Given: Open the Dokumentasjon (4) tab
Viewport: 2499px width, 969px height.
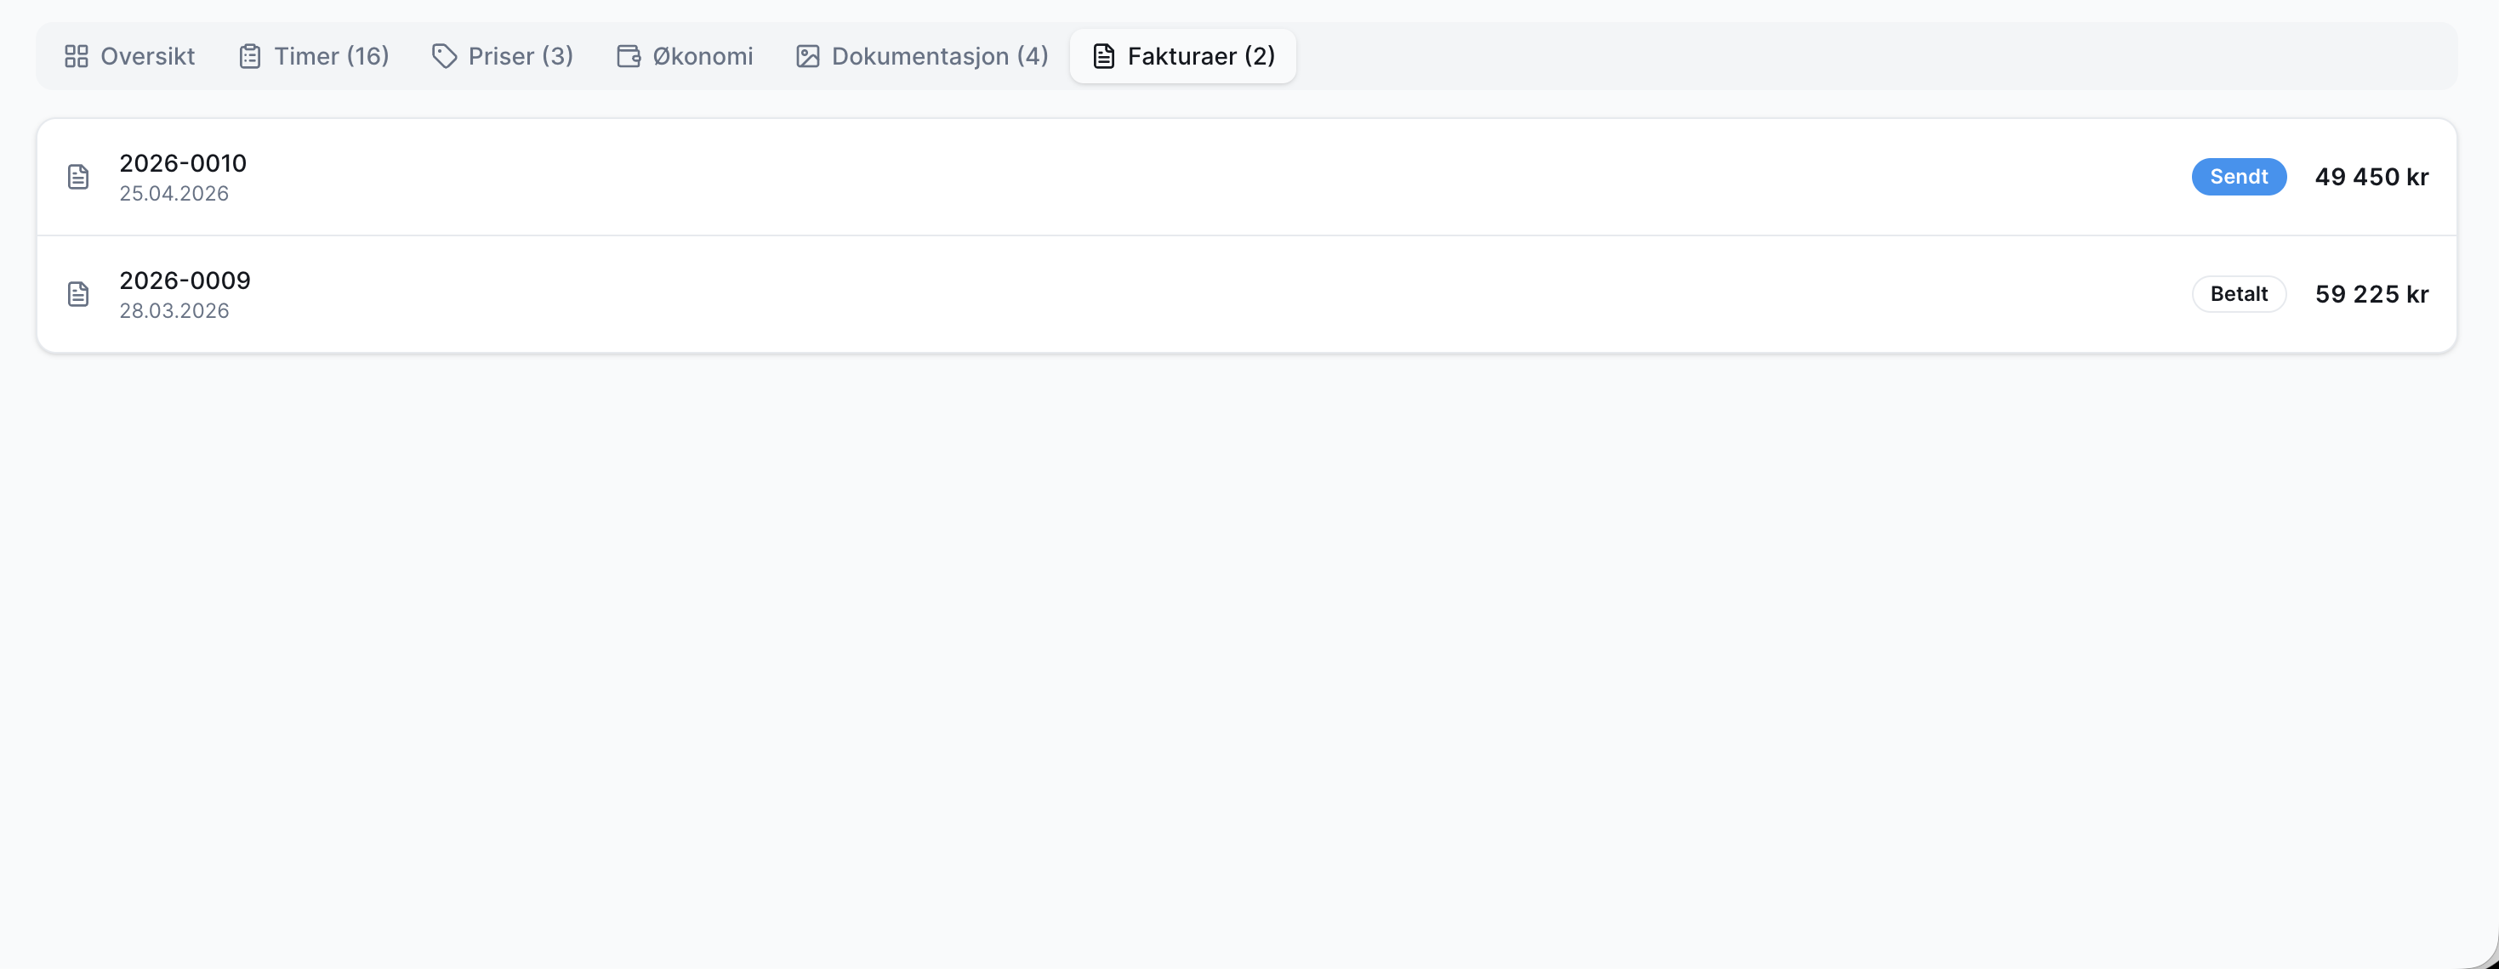Looking at the screenshot, I should click(x=922, y=56).
